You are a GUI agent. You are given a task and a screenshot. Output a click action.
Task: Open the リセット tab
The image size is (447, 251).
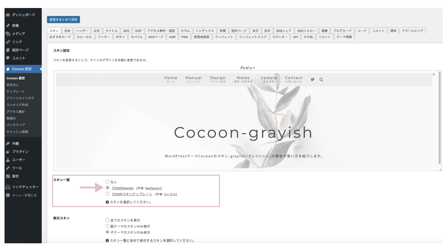tap(324, 37)
